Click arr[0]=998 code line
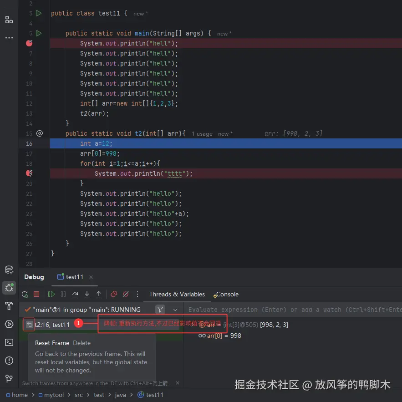 [100, 153]
